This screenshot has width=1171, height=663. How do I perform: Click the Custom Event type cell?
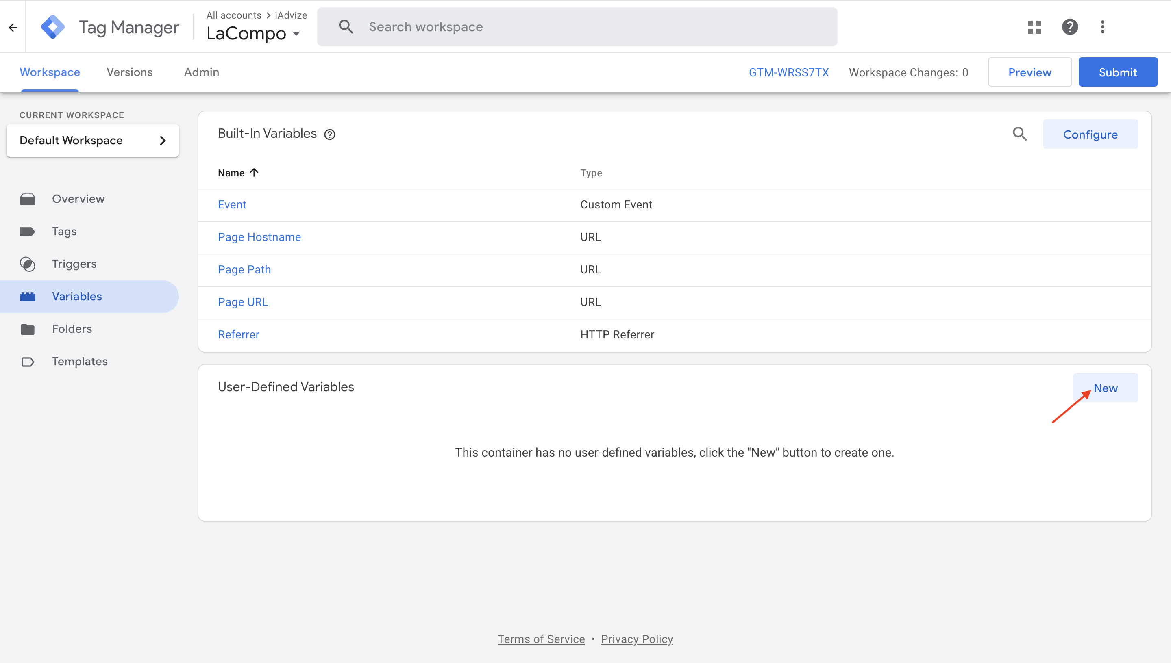point(616,204)
